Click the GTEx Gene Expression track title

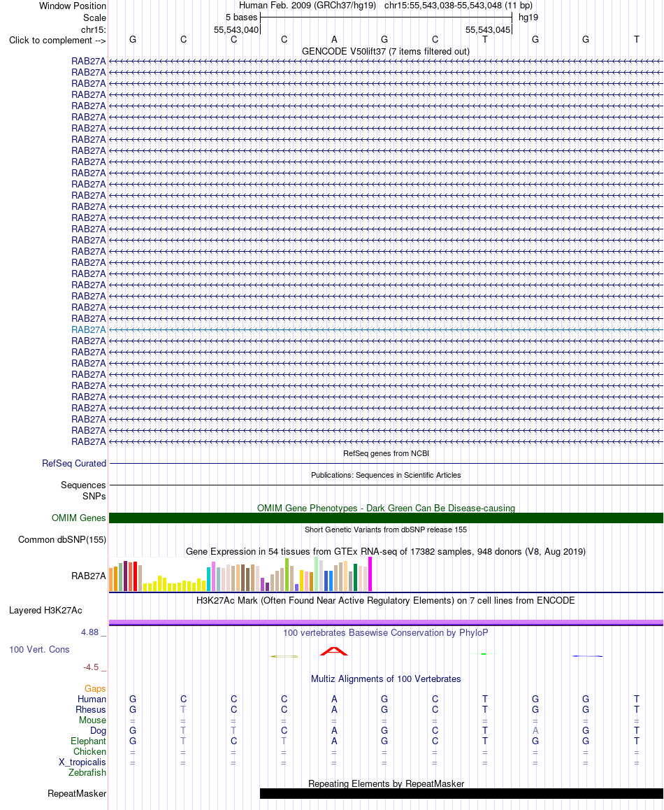386,551
